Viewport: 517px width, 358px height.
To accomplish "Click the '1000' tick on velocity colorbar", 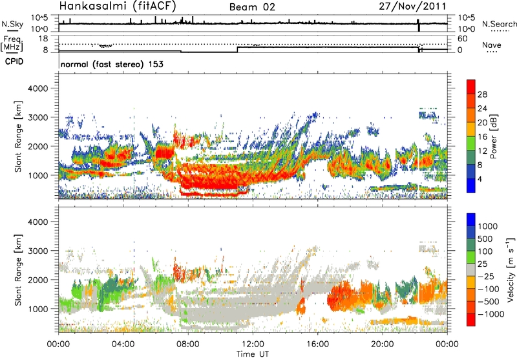I will pos(488,226).
